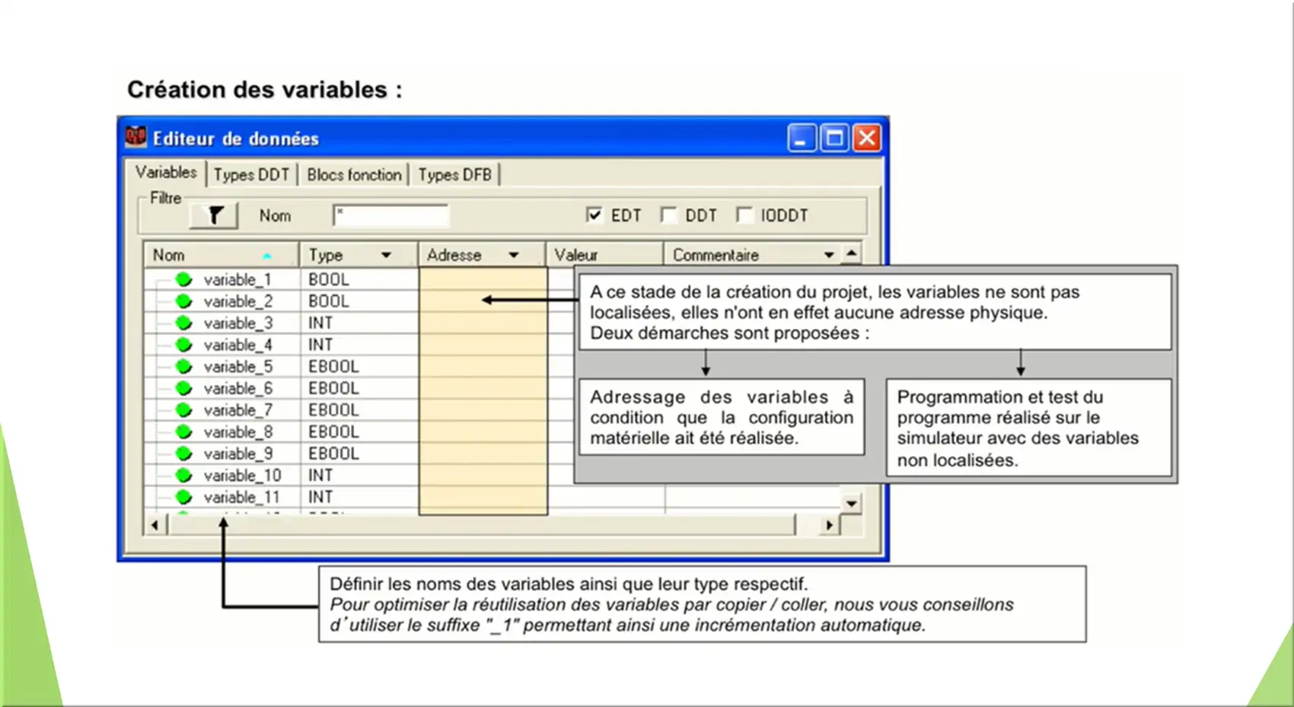
Task: Select the variable_2 row name
Action: (237, 301)
